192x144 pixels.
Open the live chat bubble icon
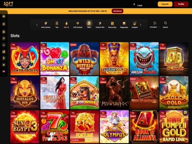coord(185,113)
